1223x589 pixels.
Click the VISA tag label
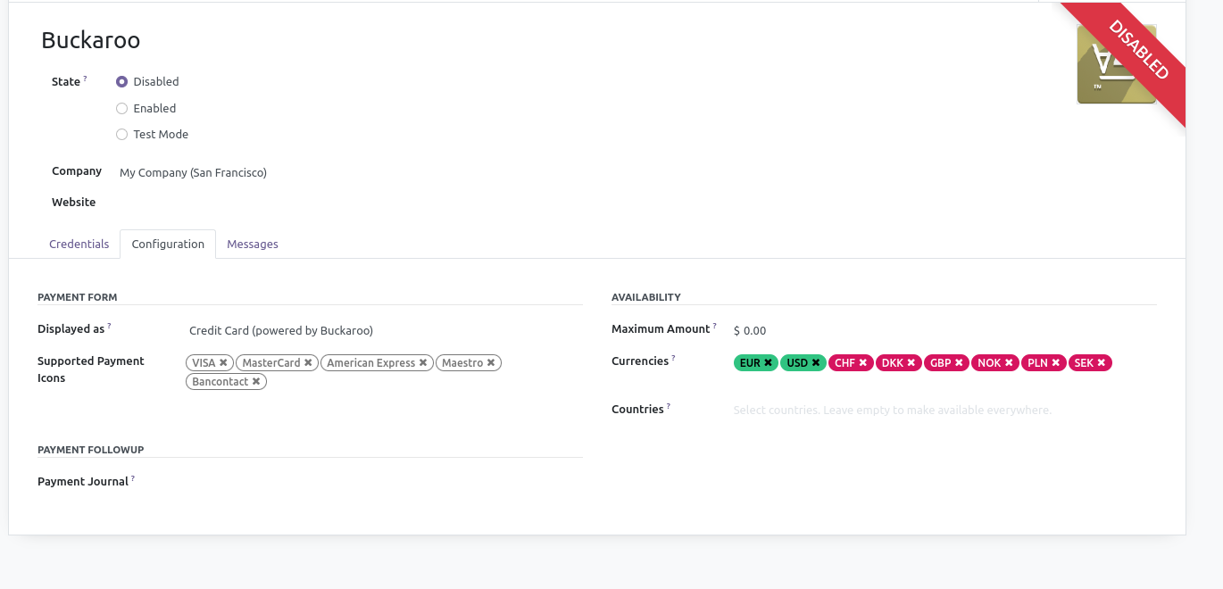[204, 363]
